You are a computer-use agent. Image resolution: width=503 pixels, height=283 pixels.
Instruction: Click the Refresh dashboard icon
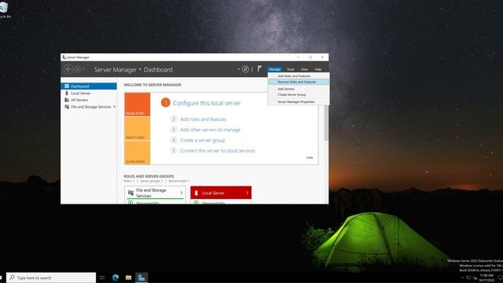click(245, 69)
